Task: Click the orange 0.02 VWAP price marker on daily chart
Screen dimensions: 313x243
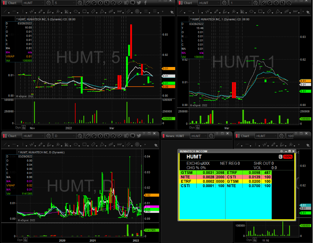Action: 152,195
